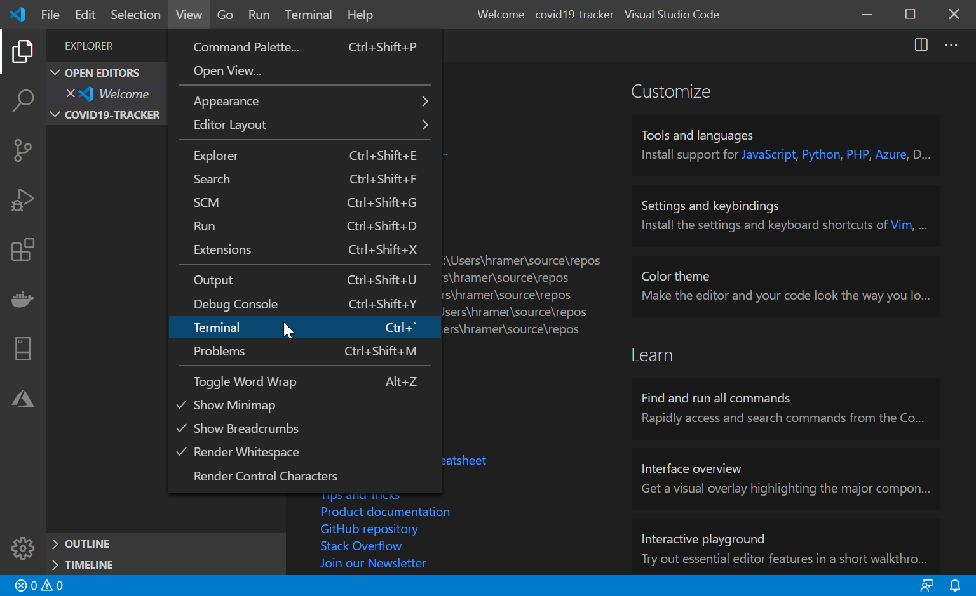976x596 pixels.
Task: Expand the Appearance submenu
Action: [x=305, y=101]
